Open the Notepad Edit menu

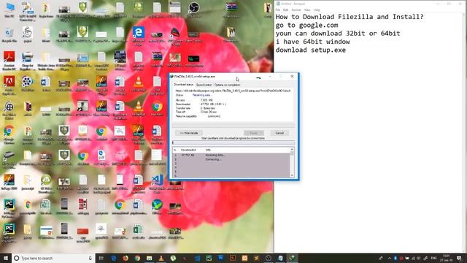285,9
